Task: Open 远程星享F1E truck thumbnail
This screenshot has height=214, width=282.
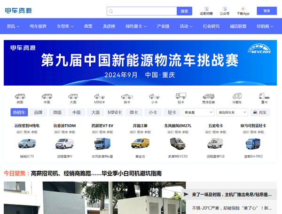Action: (x=215, y=143)
